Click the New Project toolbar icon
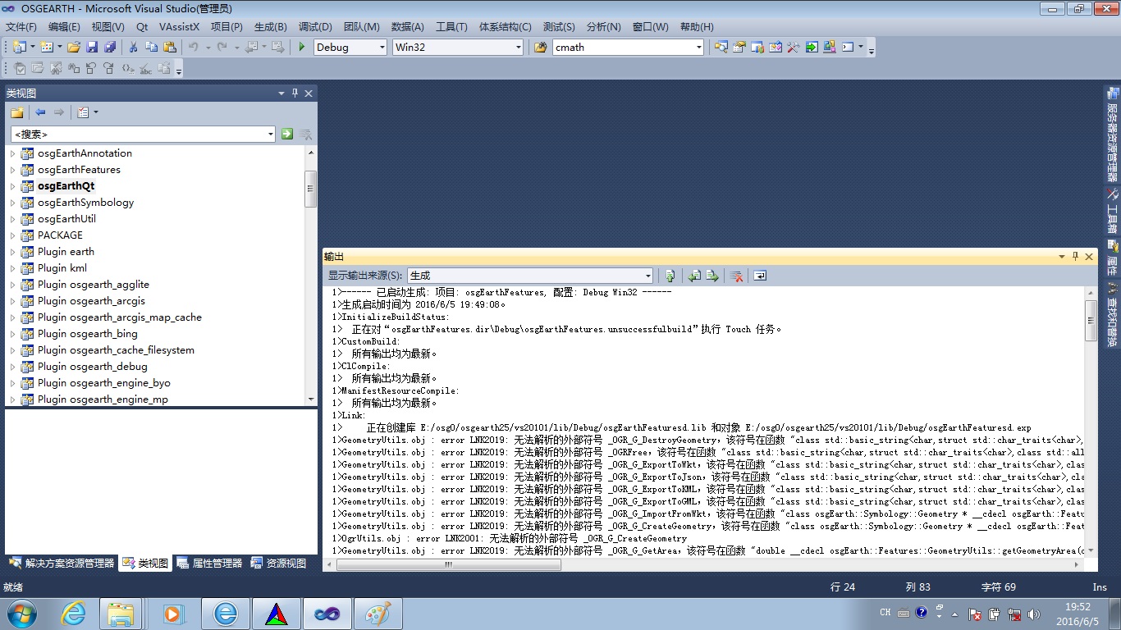Screen dimensions: 1121x630 coord(19,47)
